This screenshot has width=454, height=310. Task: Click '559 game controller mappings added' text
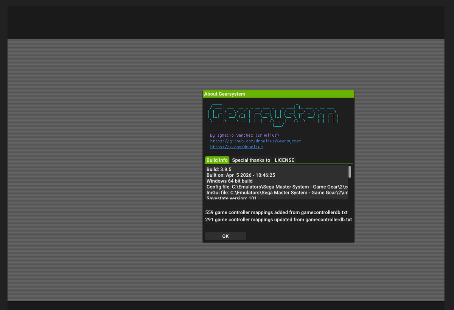click(x=276, y=212)
